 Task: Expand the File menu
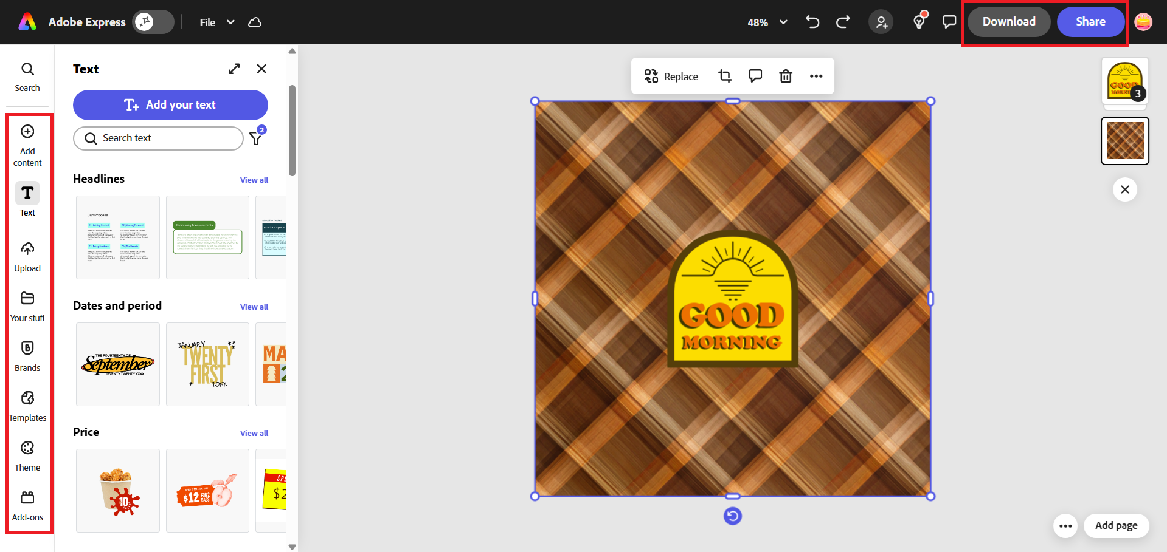(216, 22)
